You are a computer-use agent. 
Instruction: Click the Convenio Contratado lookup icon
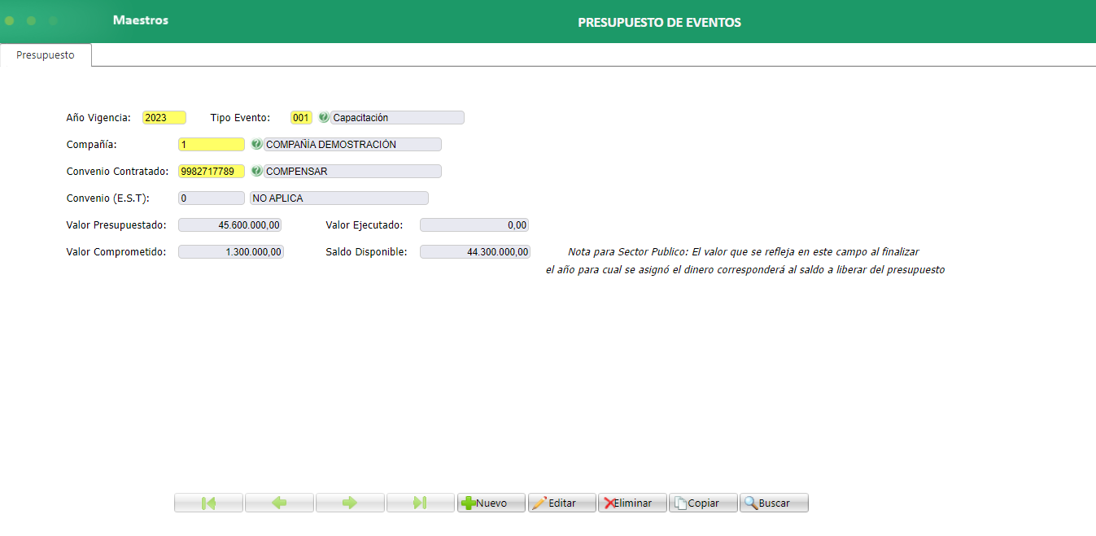(x=258, y=171)
